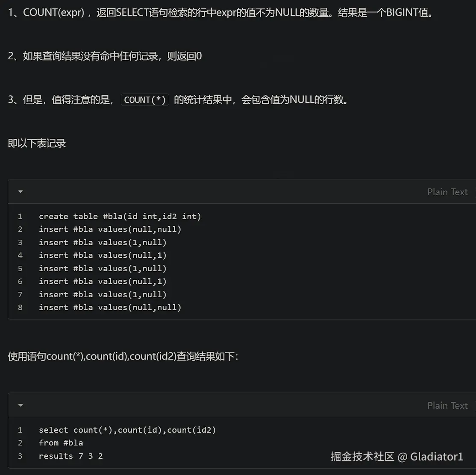The height and width of the screenshot is (475, 476).
Task: Click line number 4 in first code block
Action: point(20,255)
